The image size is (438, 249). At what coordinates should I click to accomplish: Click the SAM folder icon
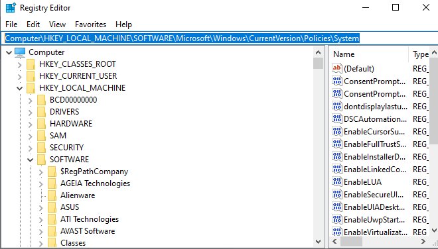click(42, 136)
